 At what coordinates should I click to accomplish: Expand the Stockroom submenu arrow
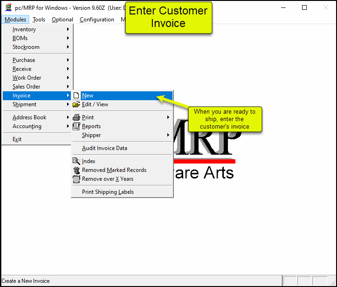(x=68, y=47)
